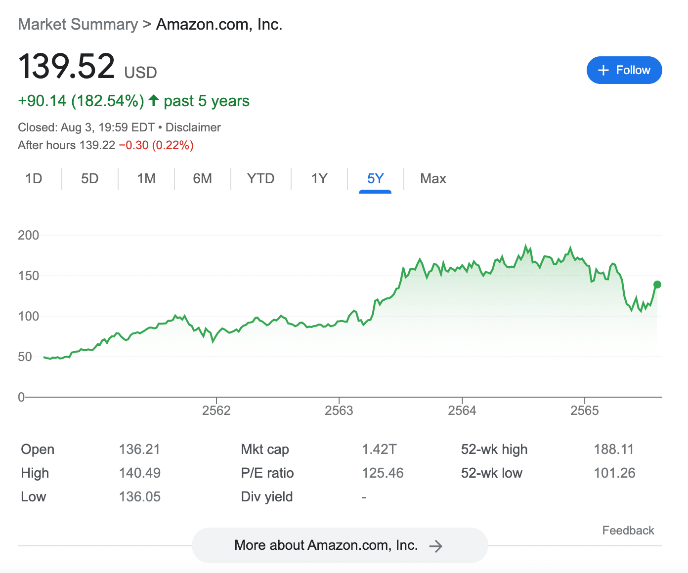
Task: Click the green up arrow beside past 5 years
Action: tap(154, 100)
